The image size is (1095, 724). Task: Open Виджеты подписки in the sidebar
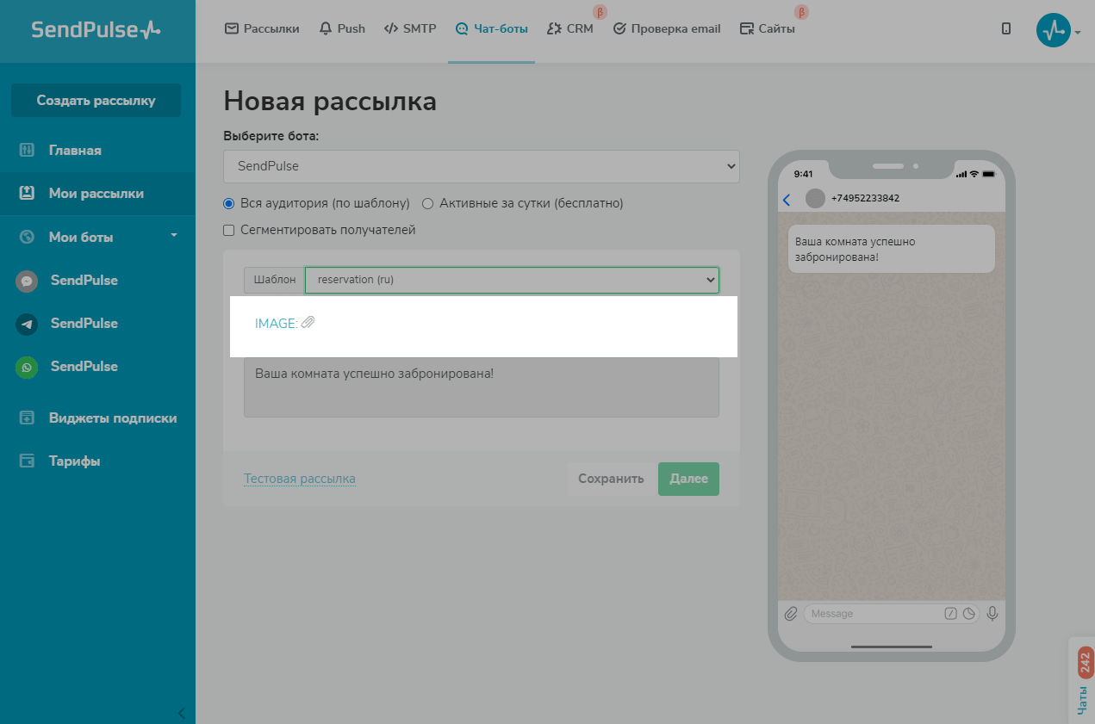(113, 418)
